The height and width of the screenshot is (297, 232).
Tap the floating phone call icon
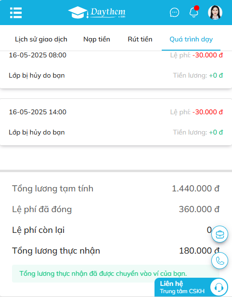(219, 261)
